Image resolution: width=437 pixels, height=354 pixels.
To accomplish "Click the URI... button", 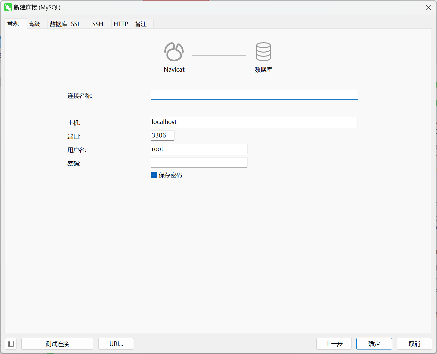I will tap(116, 344).
